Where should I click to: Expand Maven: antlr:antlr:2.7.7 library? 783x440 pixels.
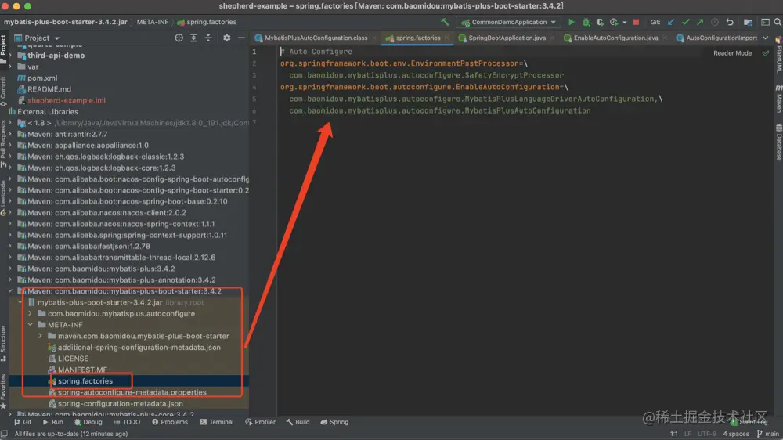10,134
